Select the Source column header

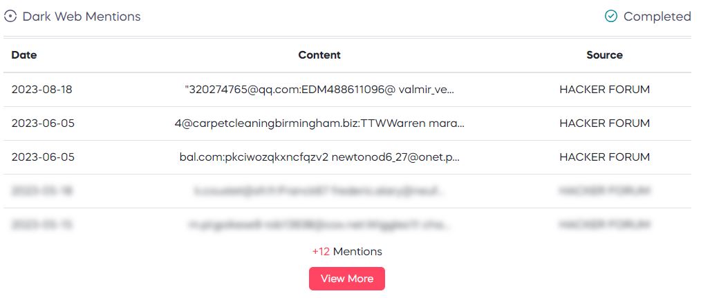[604, 55]
